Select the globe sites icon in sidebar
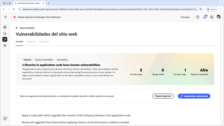Viewport: 224px width, 126px height. tap(5, 27)
